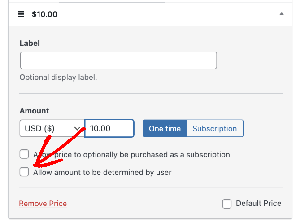Open the USD ($) currency dropdown
The height and width of the screenshot is (222, 296).
coord(52,128)
